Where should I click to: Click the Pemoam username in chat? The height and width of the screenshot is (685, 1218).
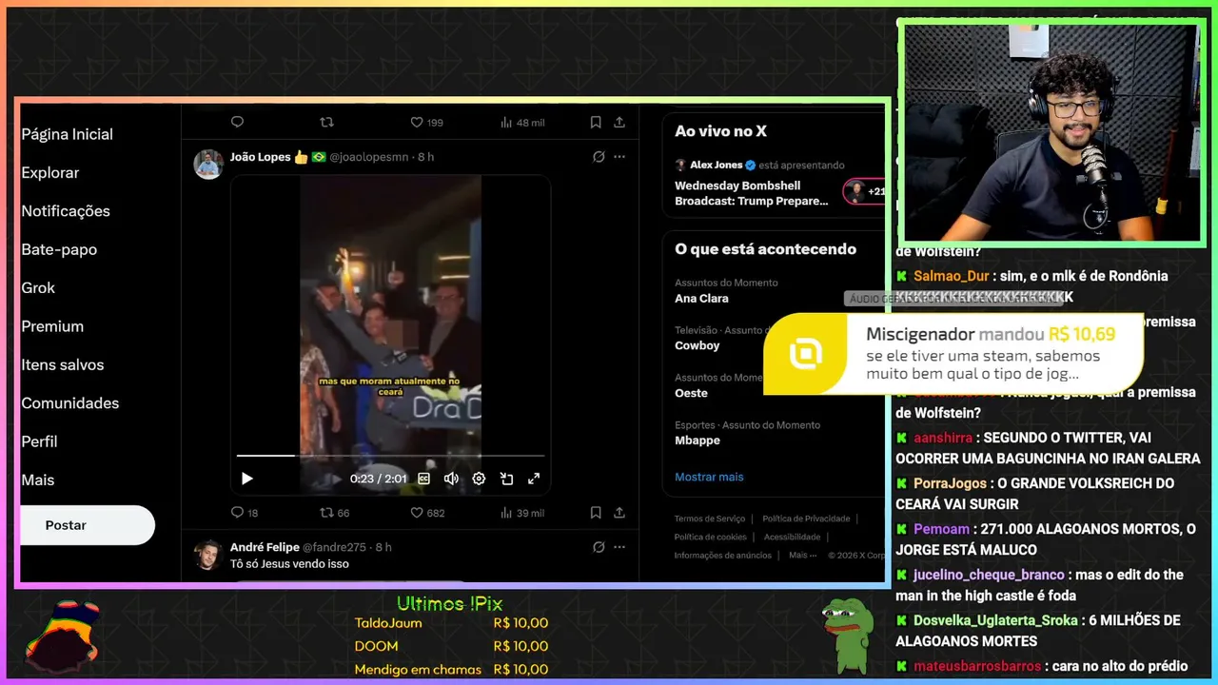pos(941,529)
